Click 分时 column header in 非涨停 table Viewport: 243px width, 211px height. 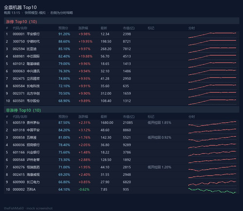pyautogui.click(x=191, y=116)
